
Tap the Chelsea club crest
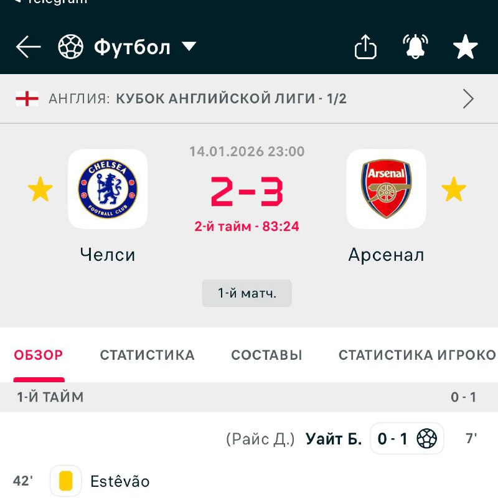click(108, 189)
